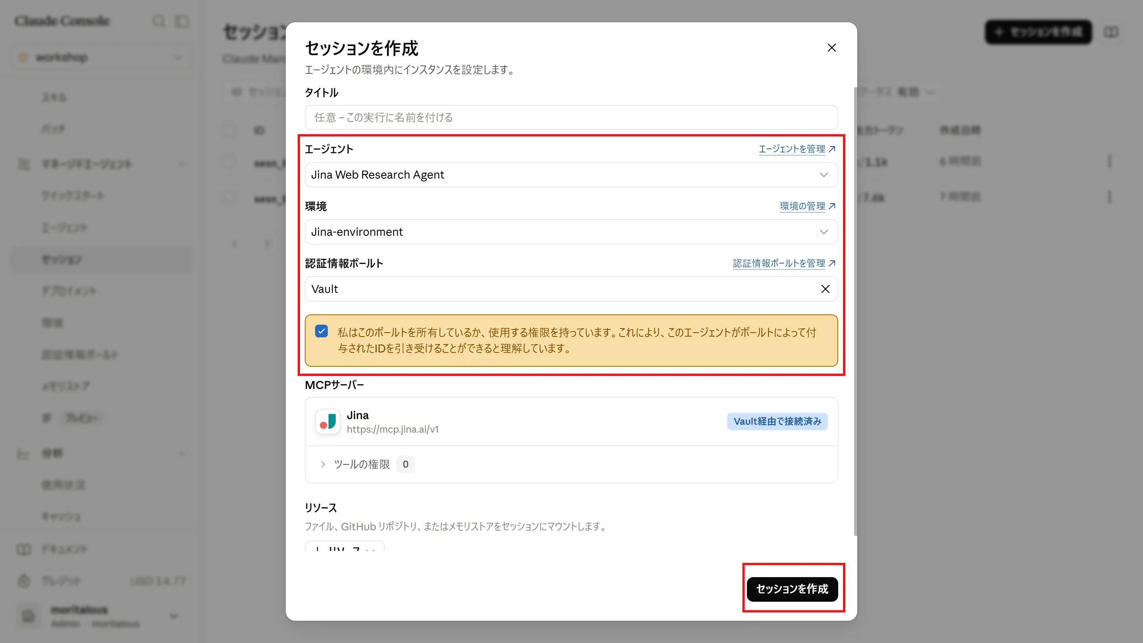The image size is (1143, 643).
Task: Click the クレジット icon in the sidebar
Action: click(23, 581)
